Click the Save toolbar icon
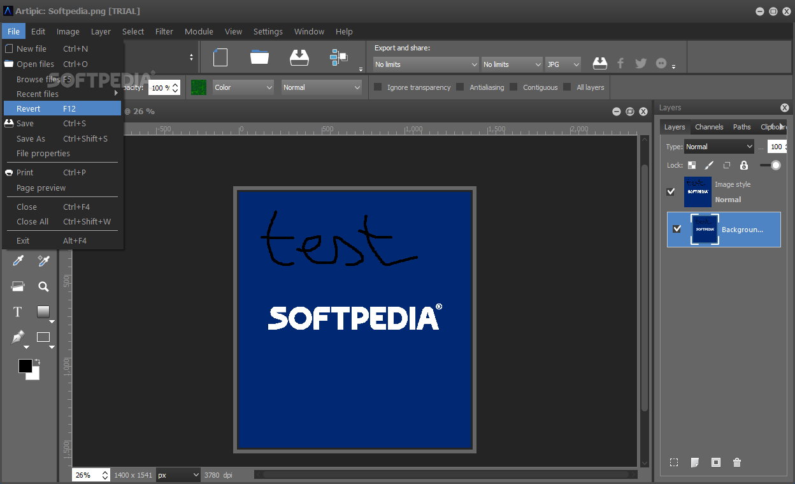This screenshot has width=795, height=484. 299,57
